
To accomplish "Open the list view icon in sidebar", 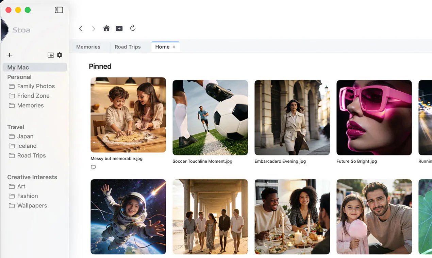I will tap(51, 55).
